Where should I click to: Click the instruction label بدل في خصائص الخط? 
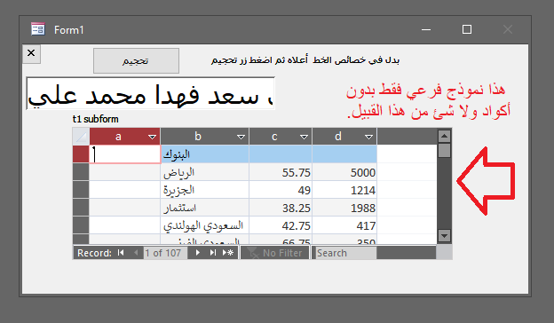point(305,60)
